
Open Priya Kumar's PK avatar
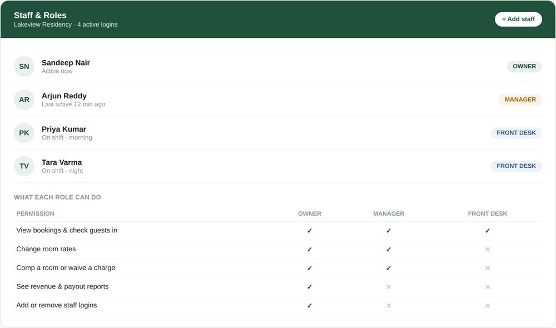coord(24,133)
